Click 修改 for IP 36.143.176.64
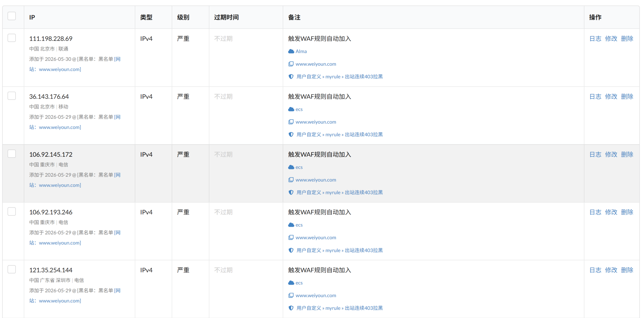This screenshot has width=644, height=318. [611, 97]
